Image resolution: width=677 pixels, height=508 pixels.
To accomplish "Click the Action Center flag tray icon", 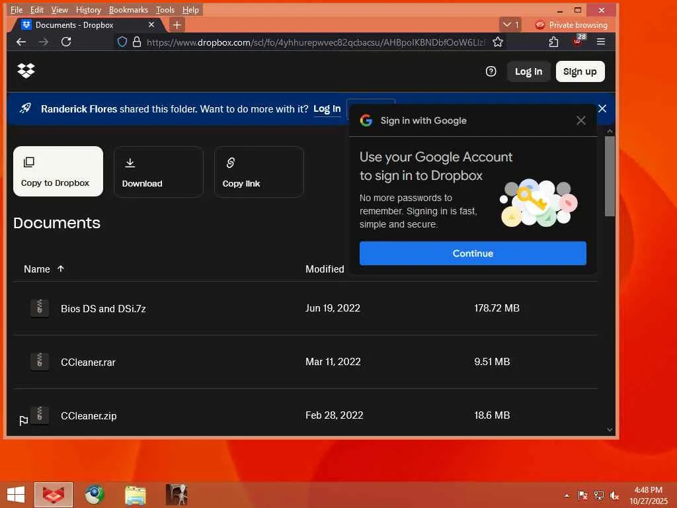I will [583, 495].
